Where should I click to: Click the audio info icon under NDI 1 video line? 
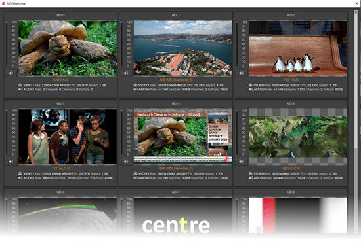click(135, 89)
